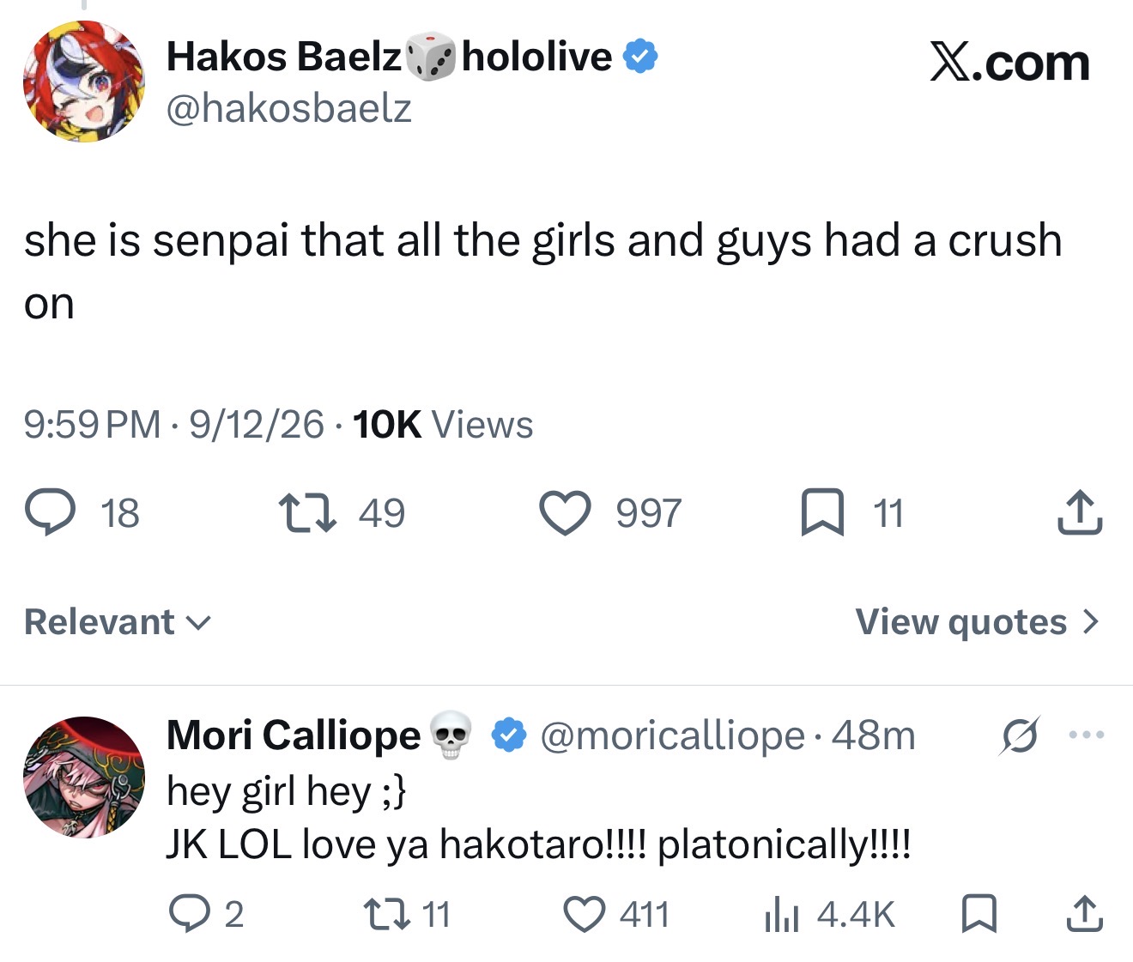Image resolution: width=1133 pixels, height=962 pixels.
Task: Bookmark Mori Calliope's reply
Action: click(x=979, y=914)
